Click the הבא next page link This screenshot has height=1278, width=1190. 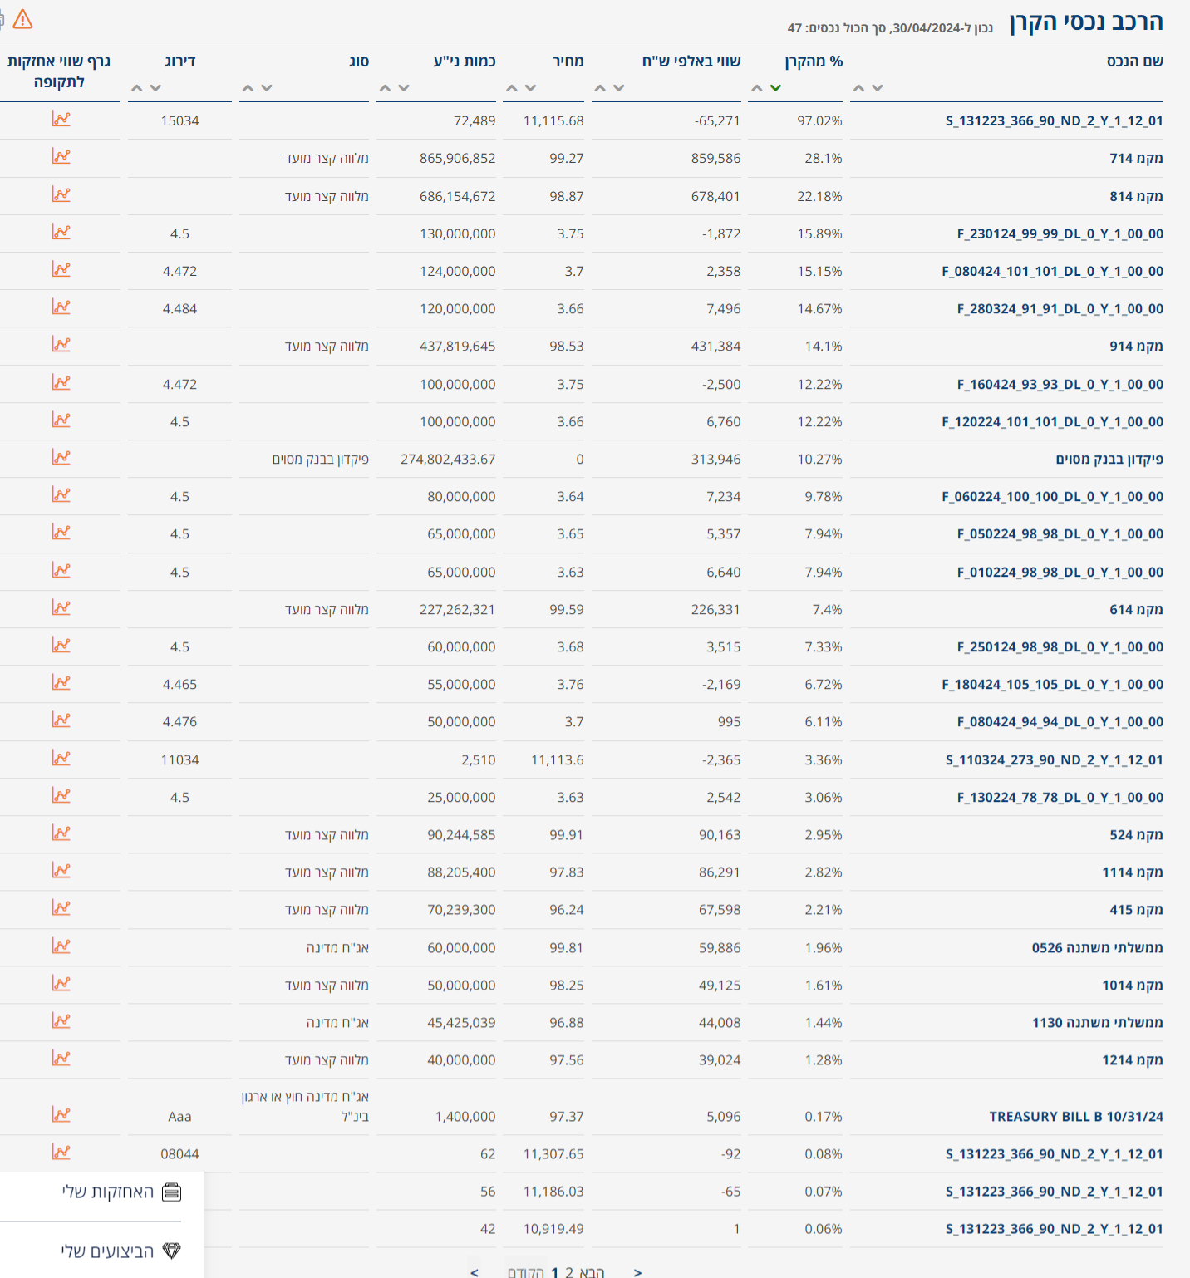593,1272
